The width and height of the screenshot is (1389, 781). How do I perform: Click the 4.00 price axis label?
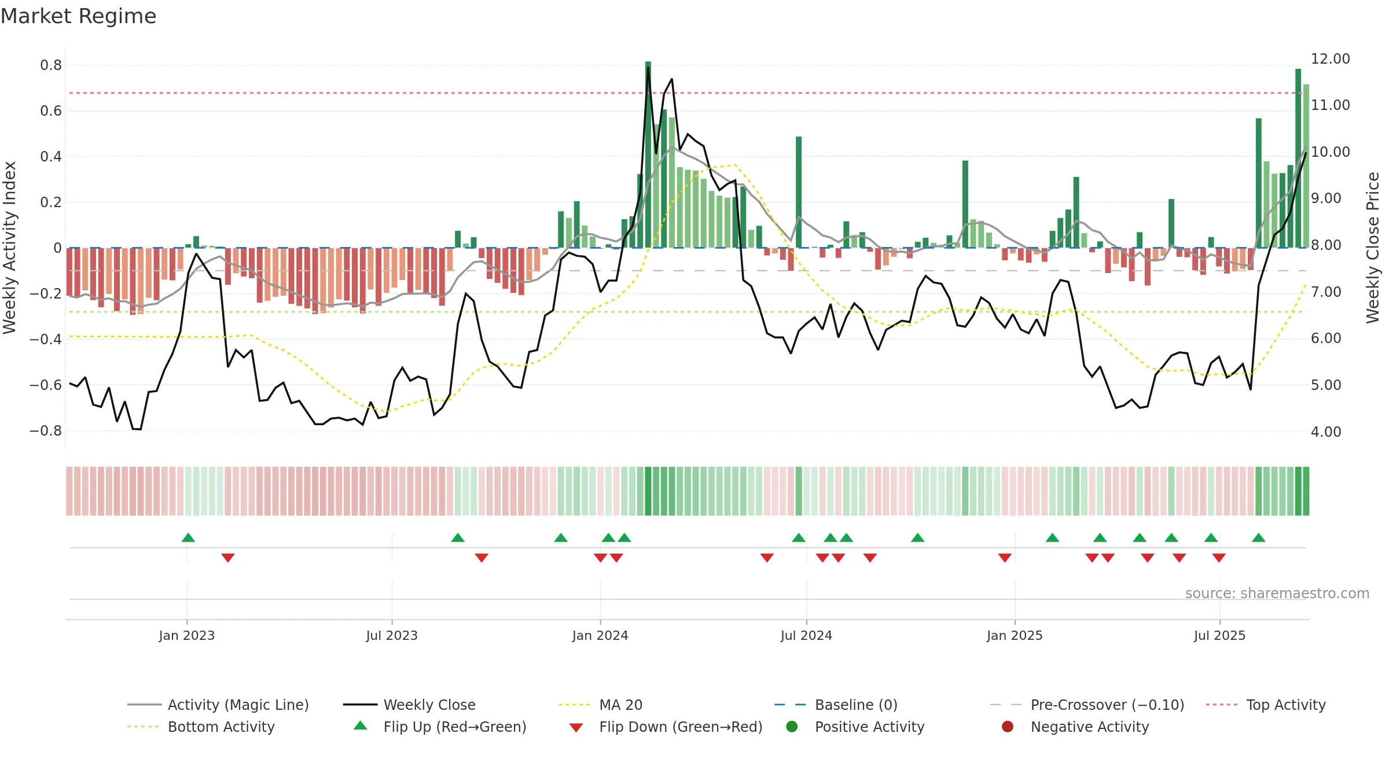[x=1326, y=432]
